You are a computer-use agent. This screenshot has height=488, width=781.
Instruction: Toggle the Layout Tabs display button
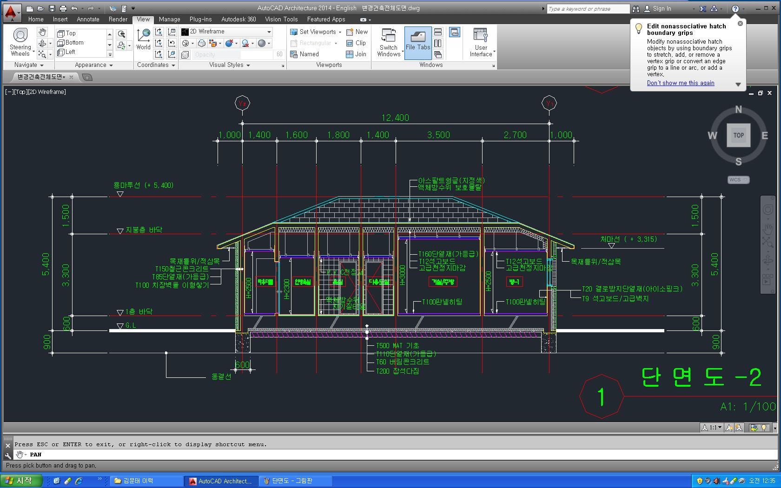click(x=454, y=32)
